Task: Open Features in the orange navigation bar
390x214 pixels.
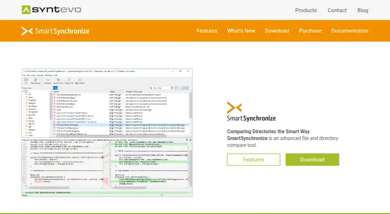Action: (207, 31)
